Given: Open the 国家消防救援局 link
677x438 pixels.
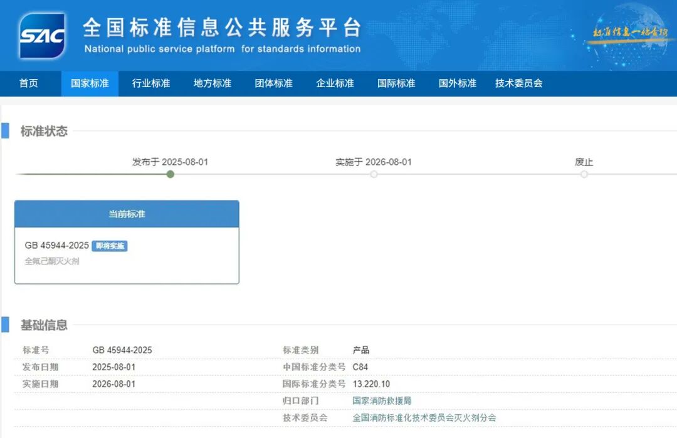Looking at the screenshot, I should (x=382, y=401).
